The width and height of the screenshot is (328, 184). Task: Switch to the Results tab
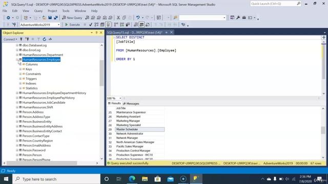pos(114,103)
